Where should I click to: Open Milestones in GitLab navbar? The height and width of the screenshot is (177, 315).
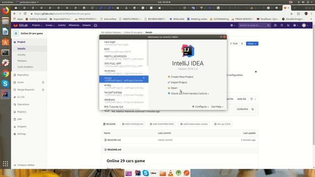(x=74, y=25)
